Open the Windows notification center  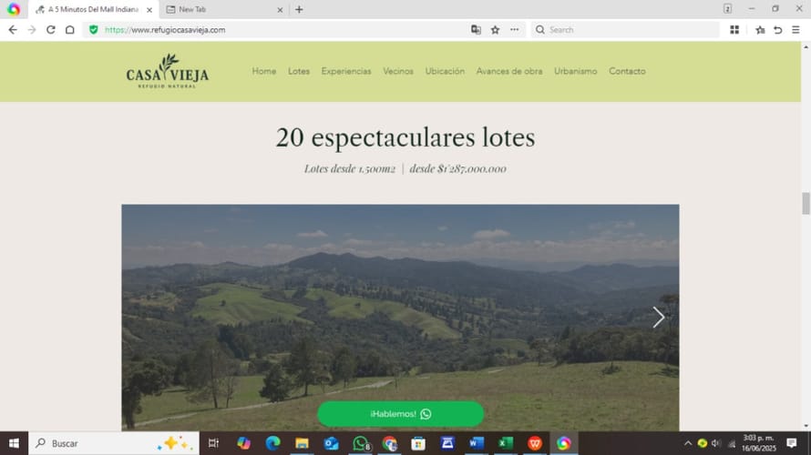[791, 443]
